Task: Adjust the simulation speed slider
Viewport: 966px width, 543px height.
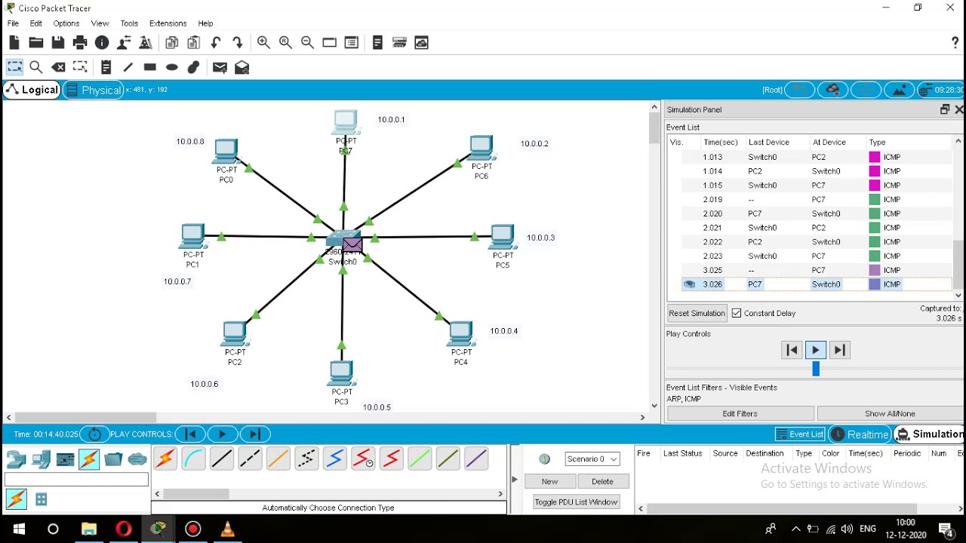Action: (x=815, y=369)
